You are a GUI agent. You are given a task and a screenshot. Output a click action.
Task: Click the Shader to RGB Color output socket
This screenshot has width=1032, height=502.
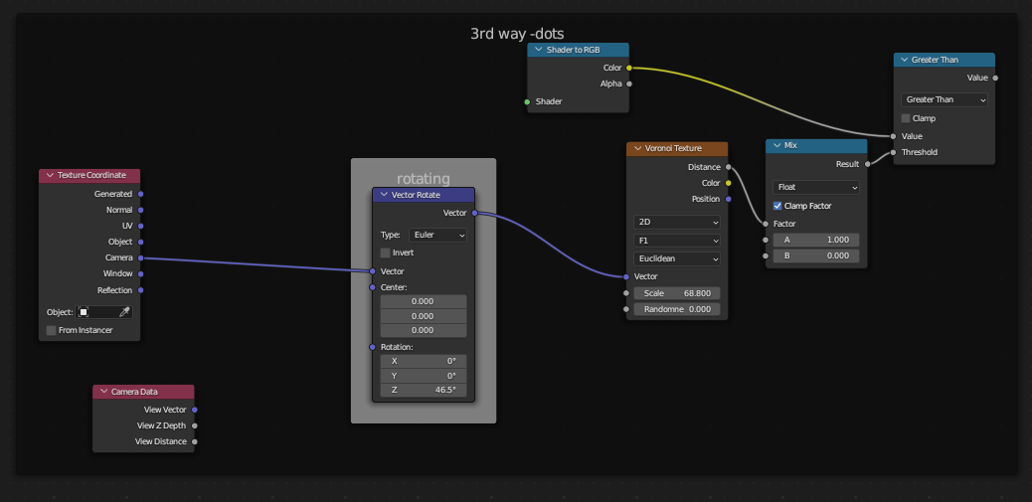(x=629, y=68)
